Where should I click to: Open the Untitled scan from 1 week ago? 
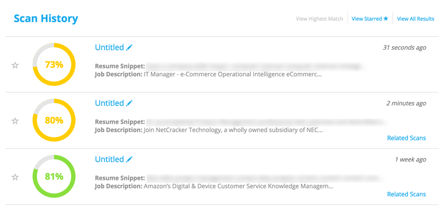(109, 159)
